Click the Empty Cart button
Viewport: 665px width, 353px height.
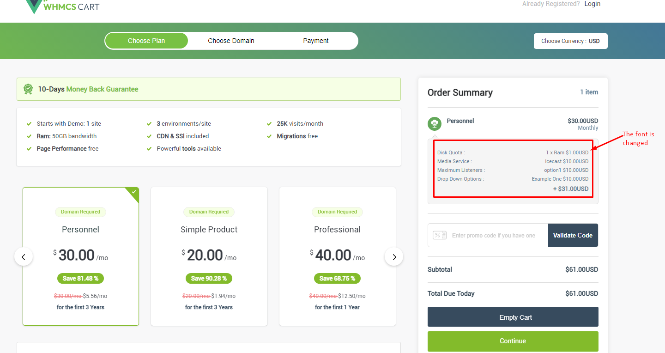click(x=513, y=317)
